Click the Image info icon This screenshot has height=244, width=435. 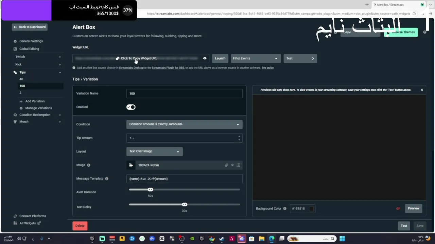[89, 165]
